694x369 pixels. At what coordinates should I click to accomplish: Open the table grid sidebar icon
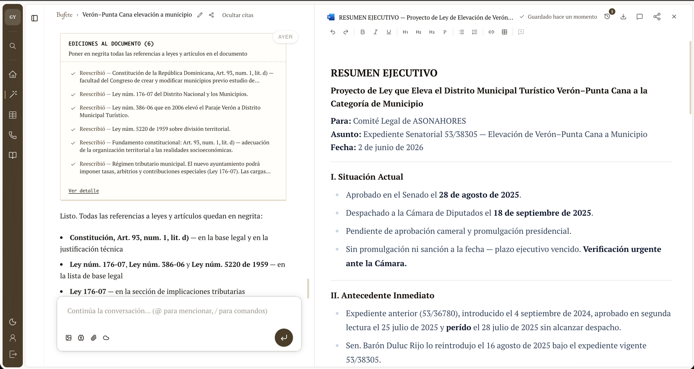[x=12, y=115]
